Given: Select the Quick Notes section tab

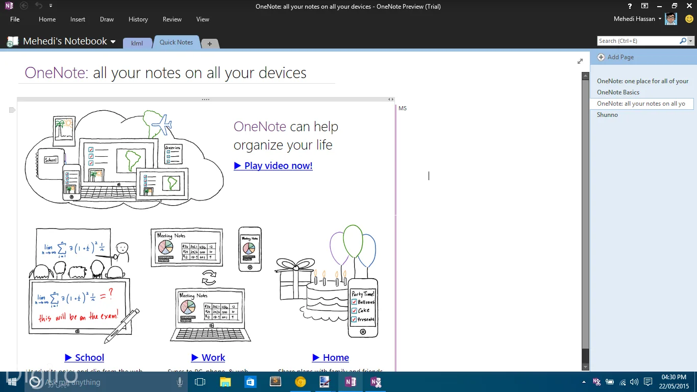Looking at the screenshot, I should [x=176, y=42].
